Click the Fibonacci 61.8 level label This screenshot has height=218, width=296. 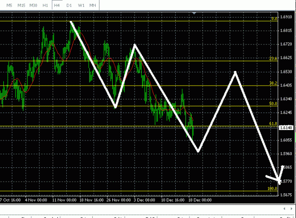point(273,123)
